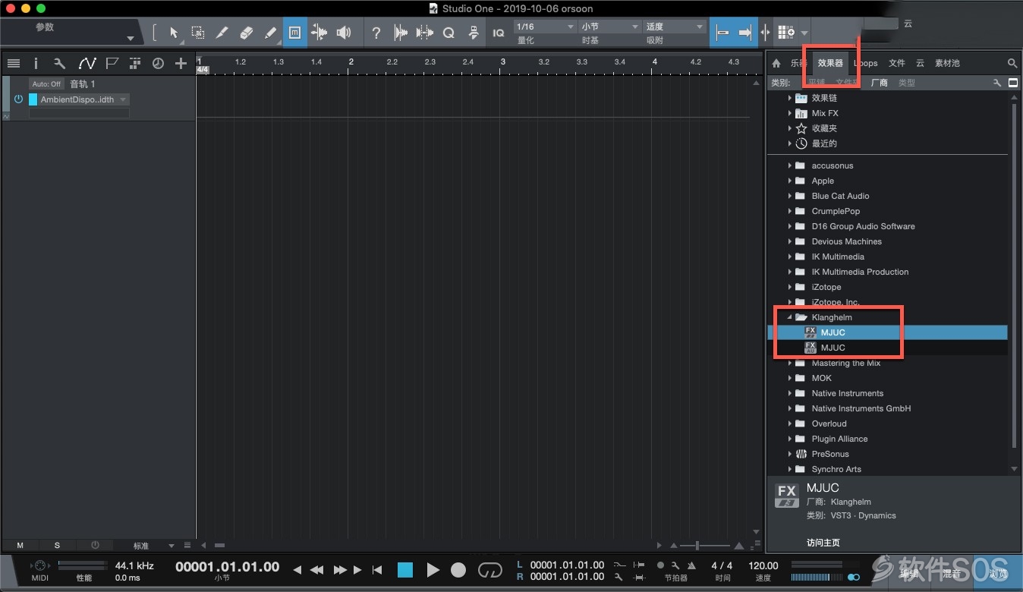Screen dimensions: 1023x592
Task: Click the cyan track color swatch
Action: pyautogui.click(x=33, y=99)
